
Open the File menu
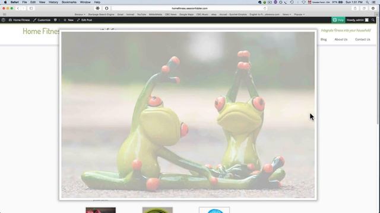click(24, 2)
